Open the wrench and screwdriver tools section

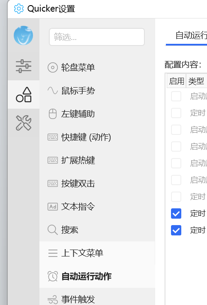click(x=24, y=123)
